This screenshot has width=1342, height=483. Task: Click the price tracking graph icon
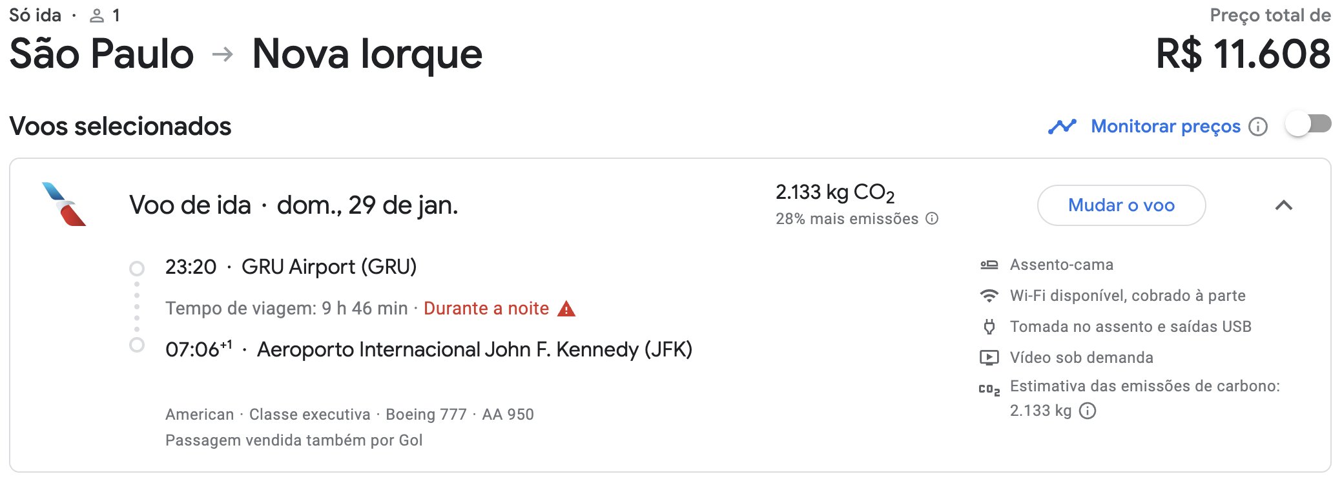coord(1062,127)
